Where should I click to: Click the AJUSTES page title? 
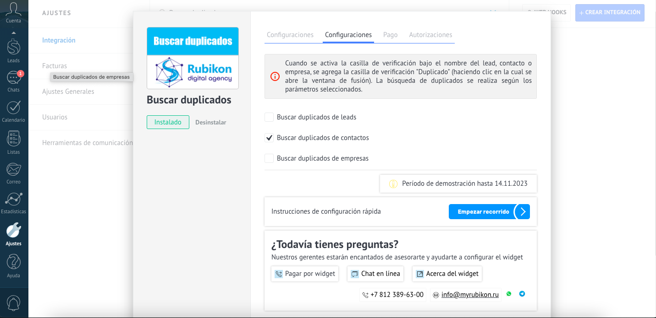tap(56, 13)
